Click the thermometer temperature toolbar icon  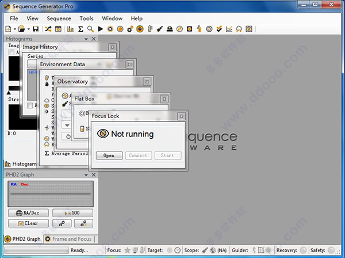(x=150, y=29)
